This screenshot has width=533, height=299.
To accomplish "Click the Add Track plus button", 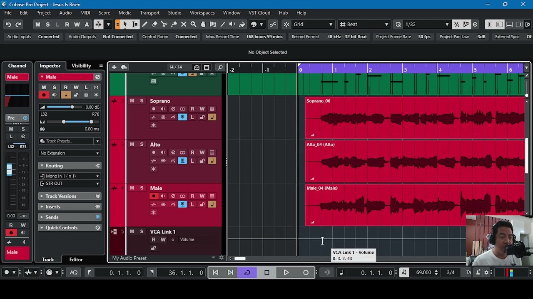I will click(x=114, y=67).
